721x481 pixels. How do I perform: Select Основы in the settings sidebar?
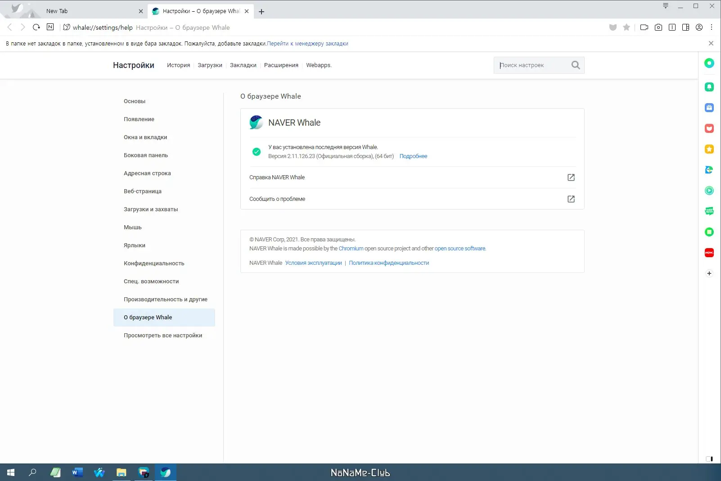tap(164, 101)
